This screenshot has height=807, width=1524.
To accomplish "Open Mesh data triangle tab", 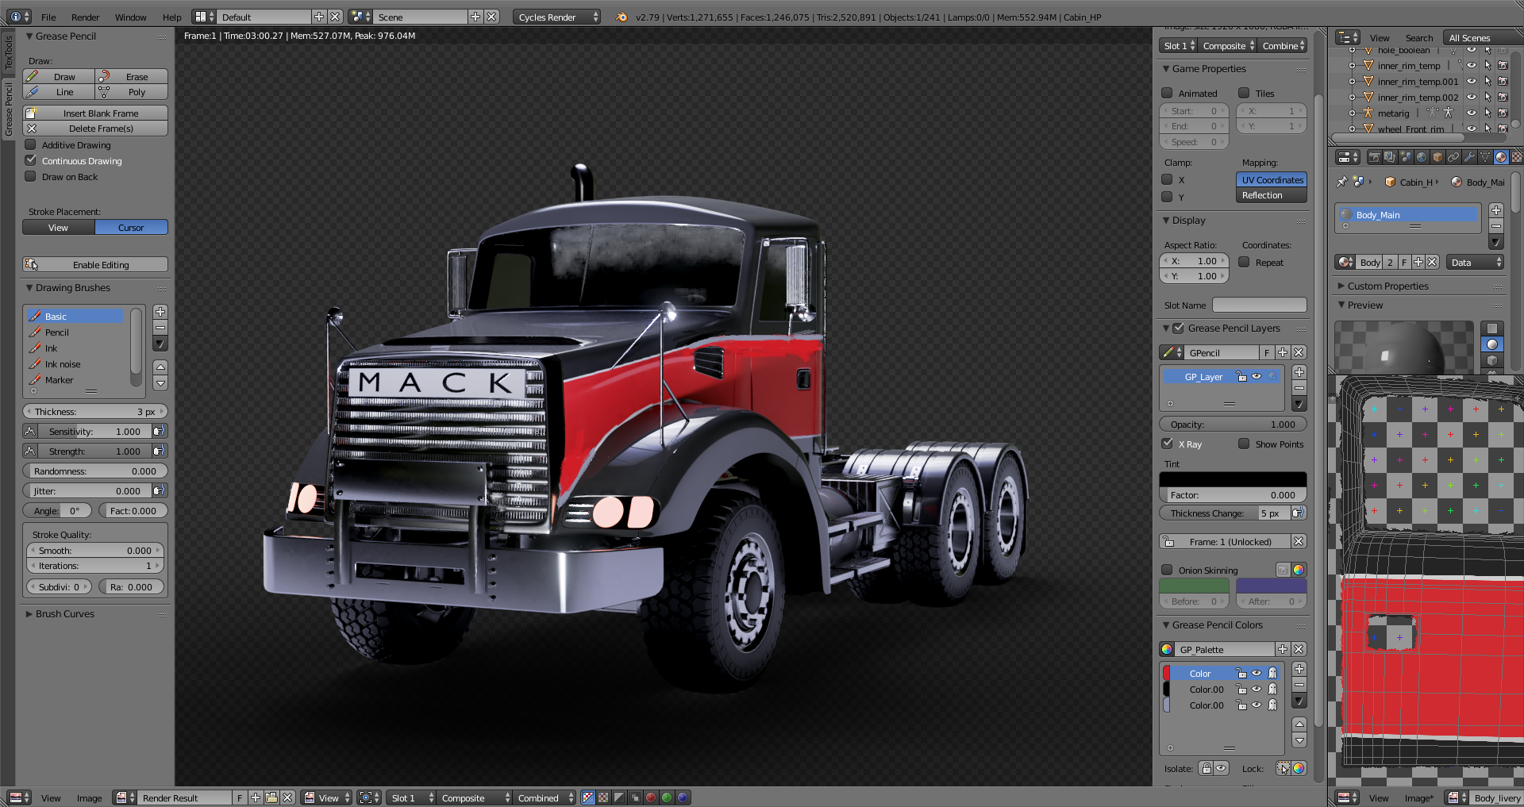I will click(x=1484, y=157).
